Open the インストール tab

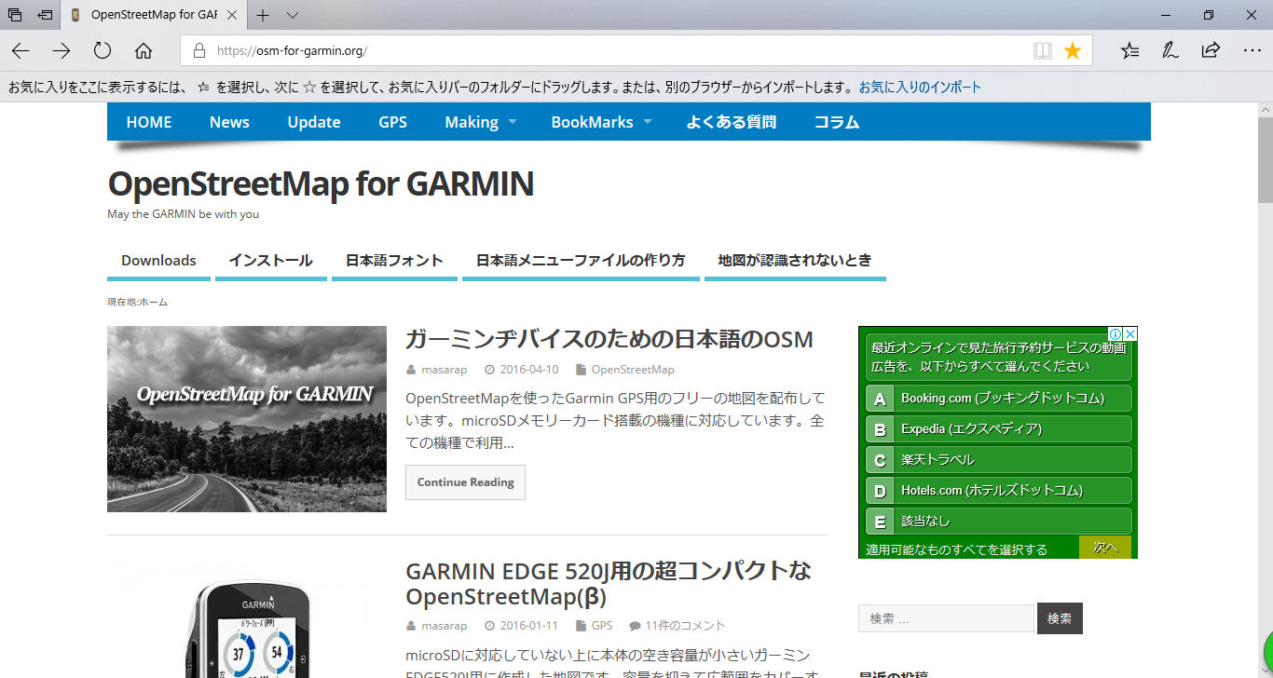(x=271, y=261)
